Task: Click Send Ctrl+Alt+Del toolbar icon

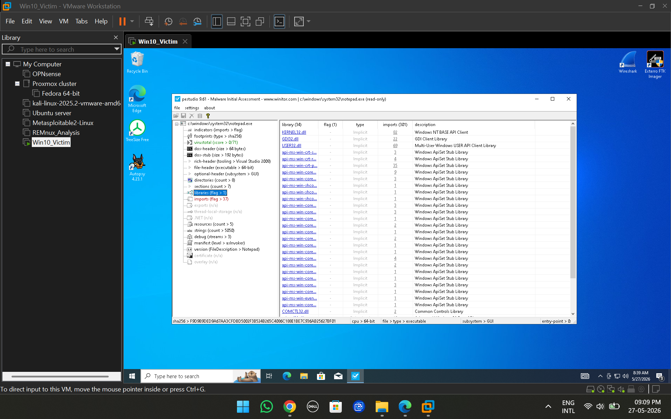Action: [x=149, y=21]
